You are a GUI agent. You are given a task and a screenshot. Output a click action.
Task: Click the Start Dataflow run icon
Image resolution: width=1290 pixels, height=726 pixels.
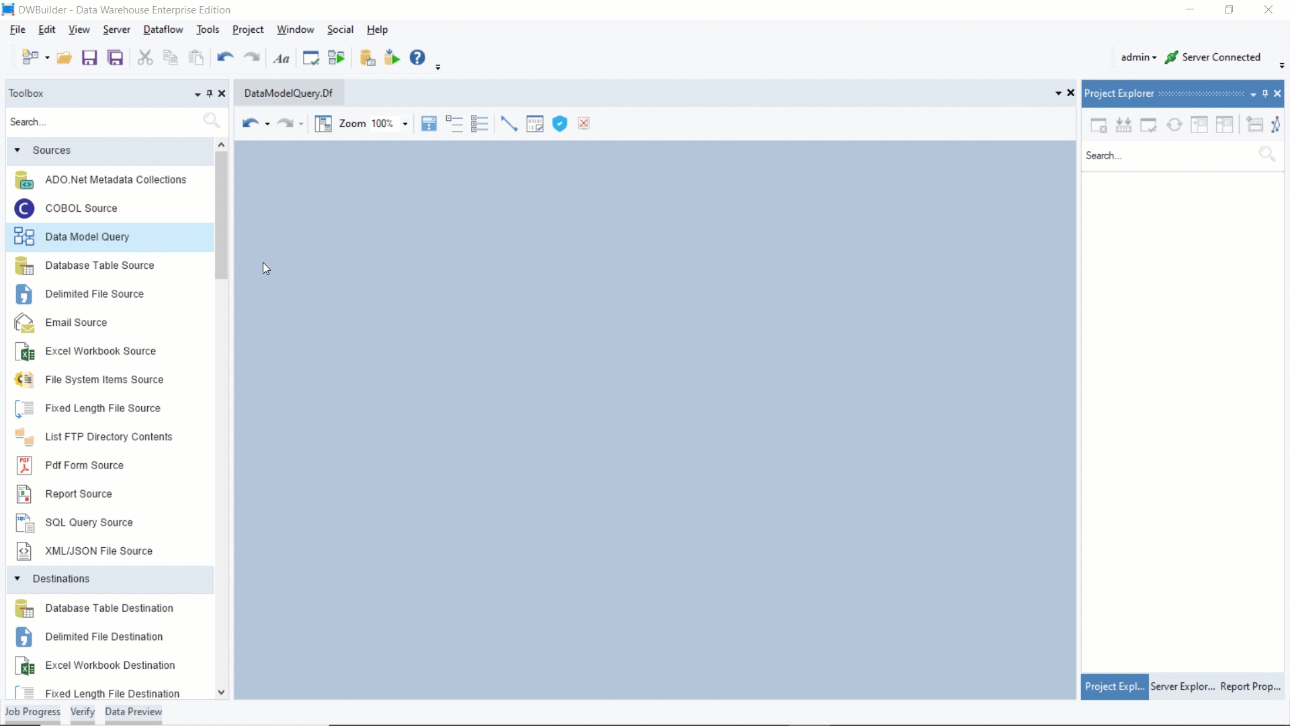(x=337, y=58)
